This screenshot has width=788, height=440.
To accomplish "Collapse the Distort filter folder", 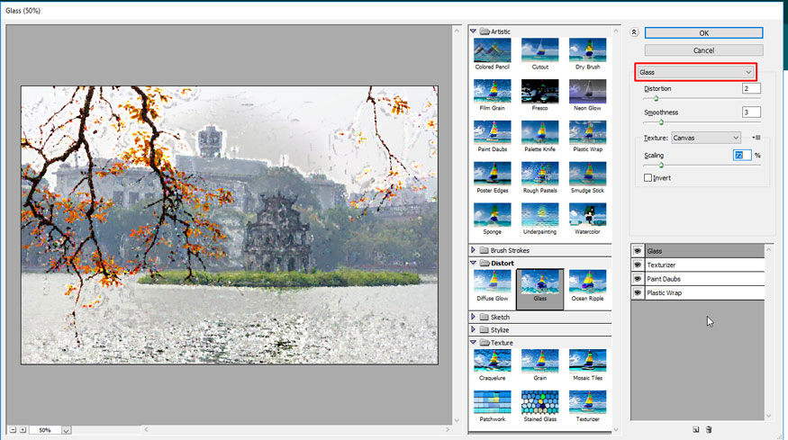I will point(473,263).
